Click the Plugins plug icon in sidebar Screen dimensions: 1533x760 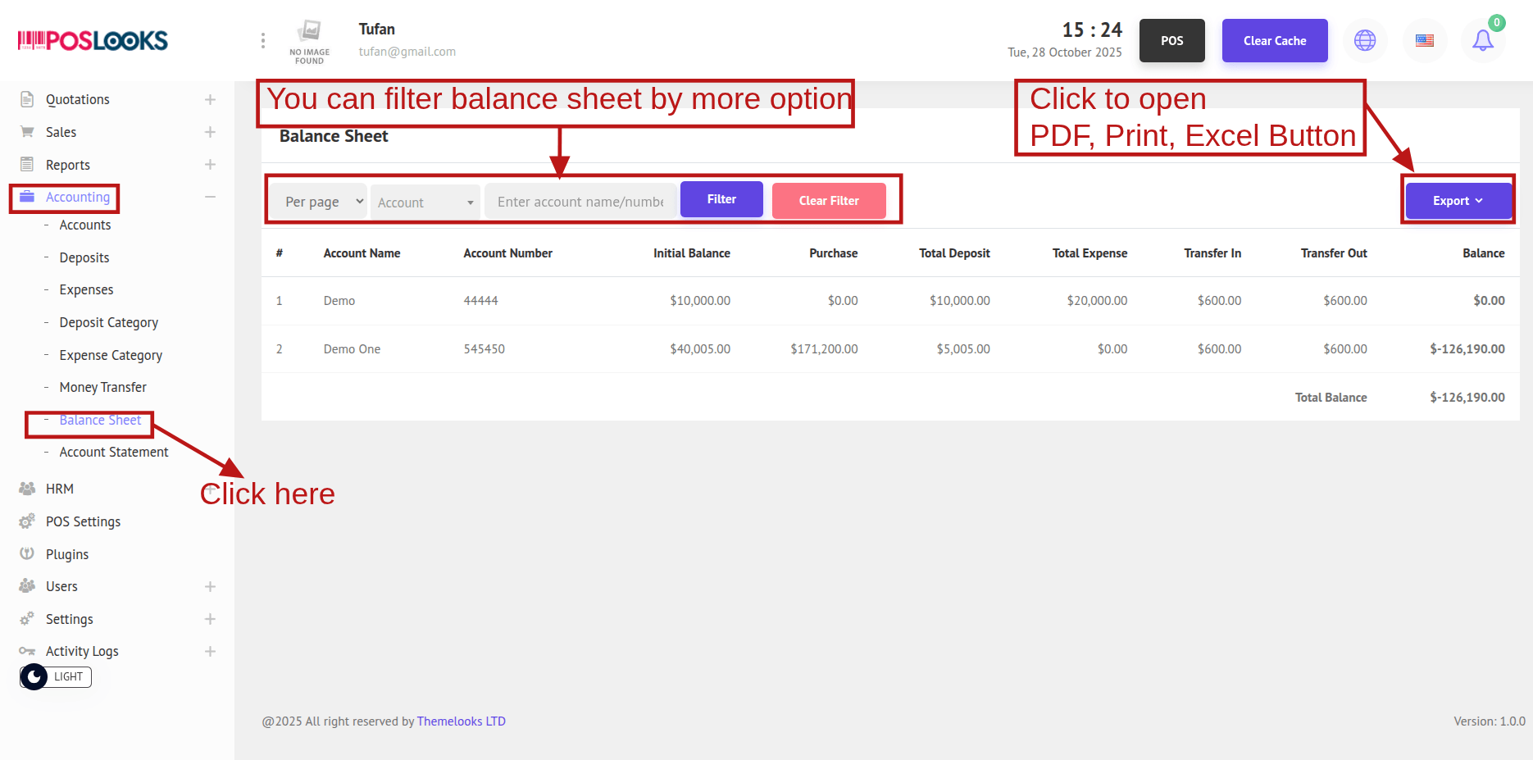click(27, 554)
